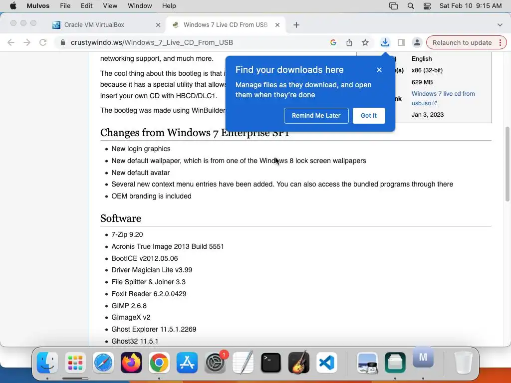
Task: Open the Google icon in the address bar
Action: [333, 42]
